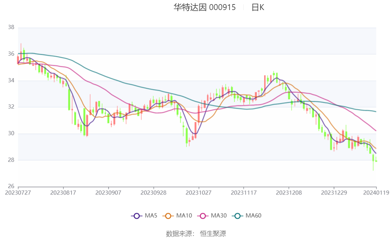Click the 20230907 date axis label
The height and width of the screenshot is (238, 392).
tap(108, 193)
